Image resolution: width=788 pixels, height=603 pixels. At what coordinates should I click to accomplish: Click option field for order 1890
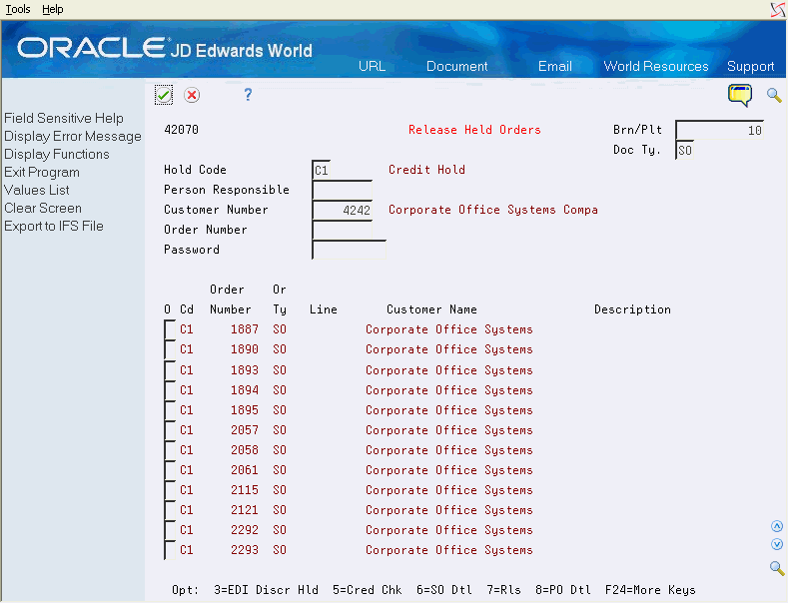click(170, 349)
